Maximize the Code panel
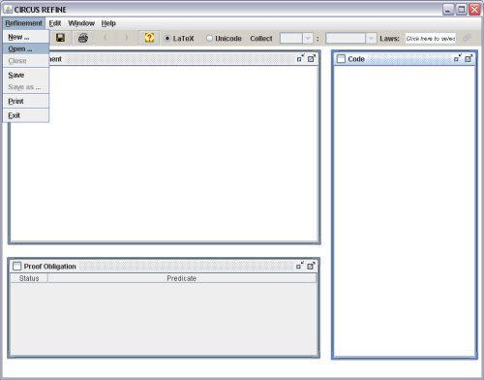Screen dimensions: 484x380 [x=469, y=58]
